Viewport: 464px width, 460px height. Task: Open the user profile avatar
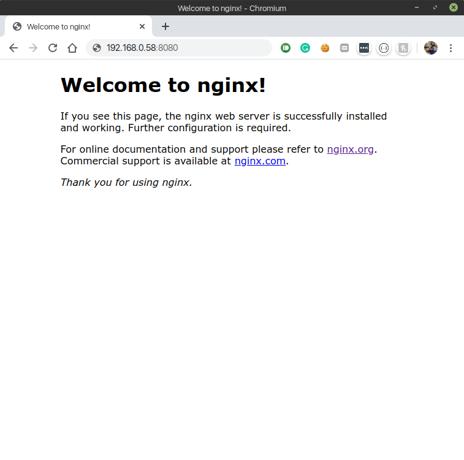pyautogui.click(x=431, y=48)
